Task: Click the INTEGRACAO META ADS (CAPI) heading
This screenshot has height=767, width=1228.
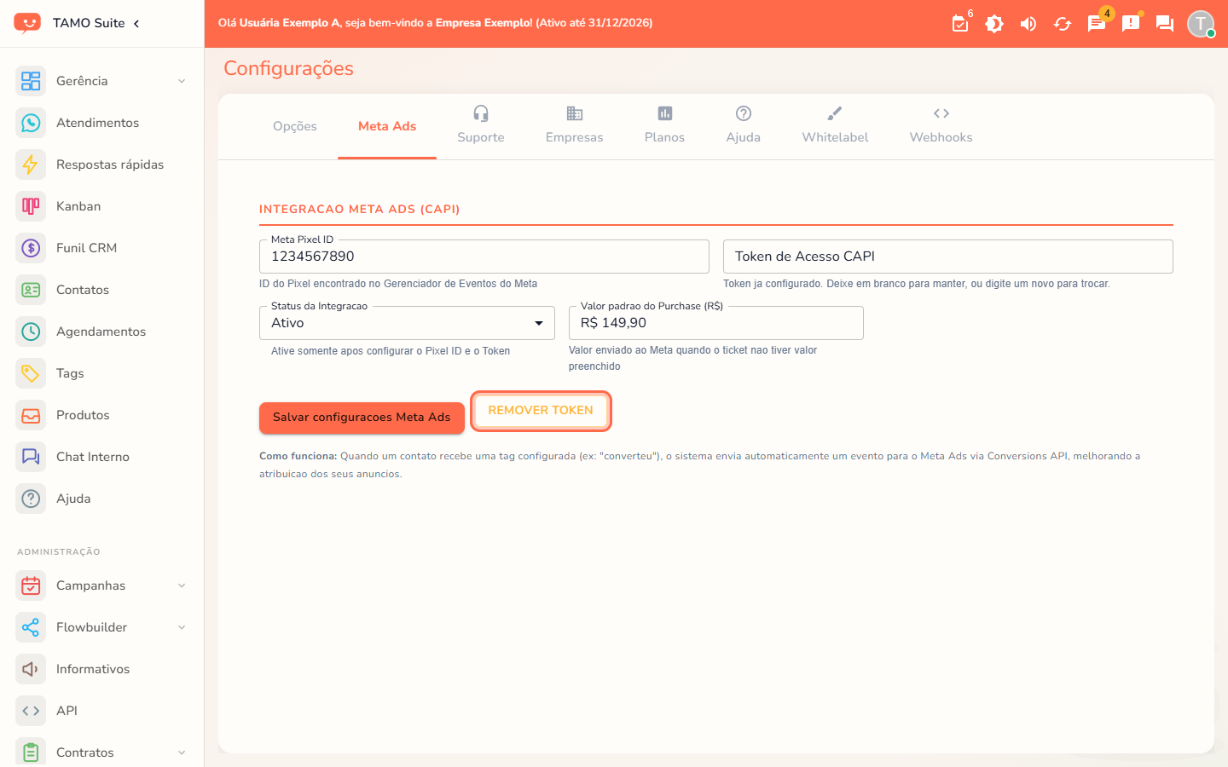Action: point(360,209)
